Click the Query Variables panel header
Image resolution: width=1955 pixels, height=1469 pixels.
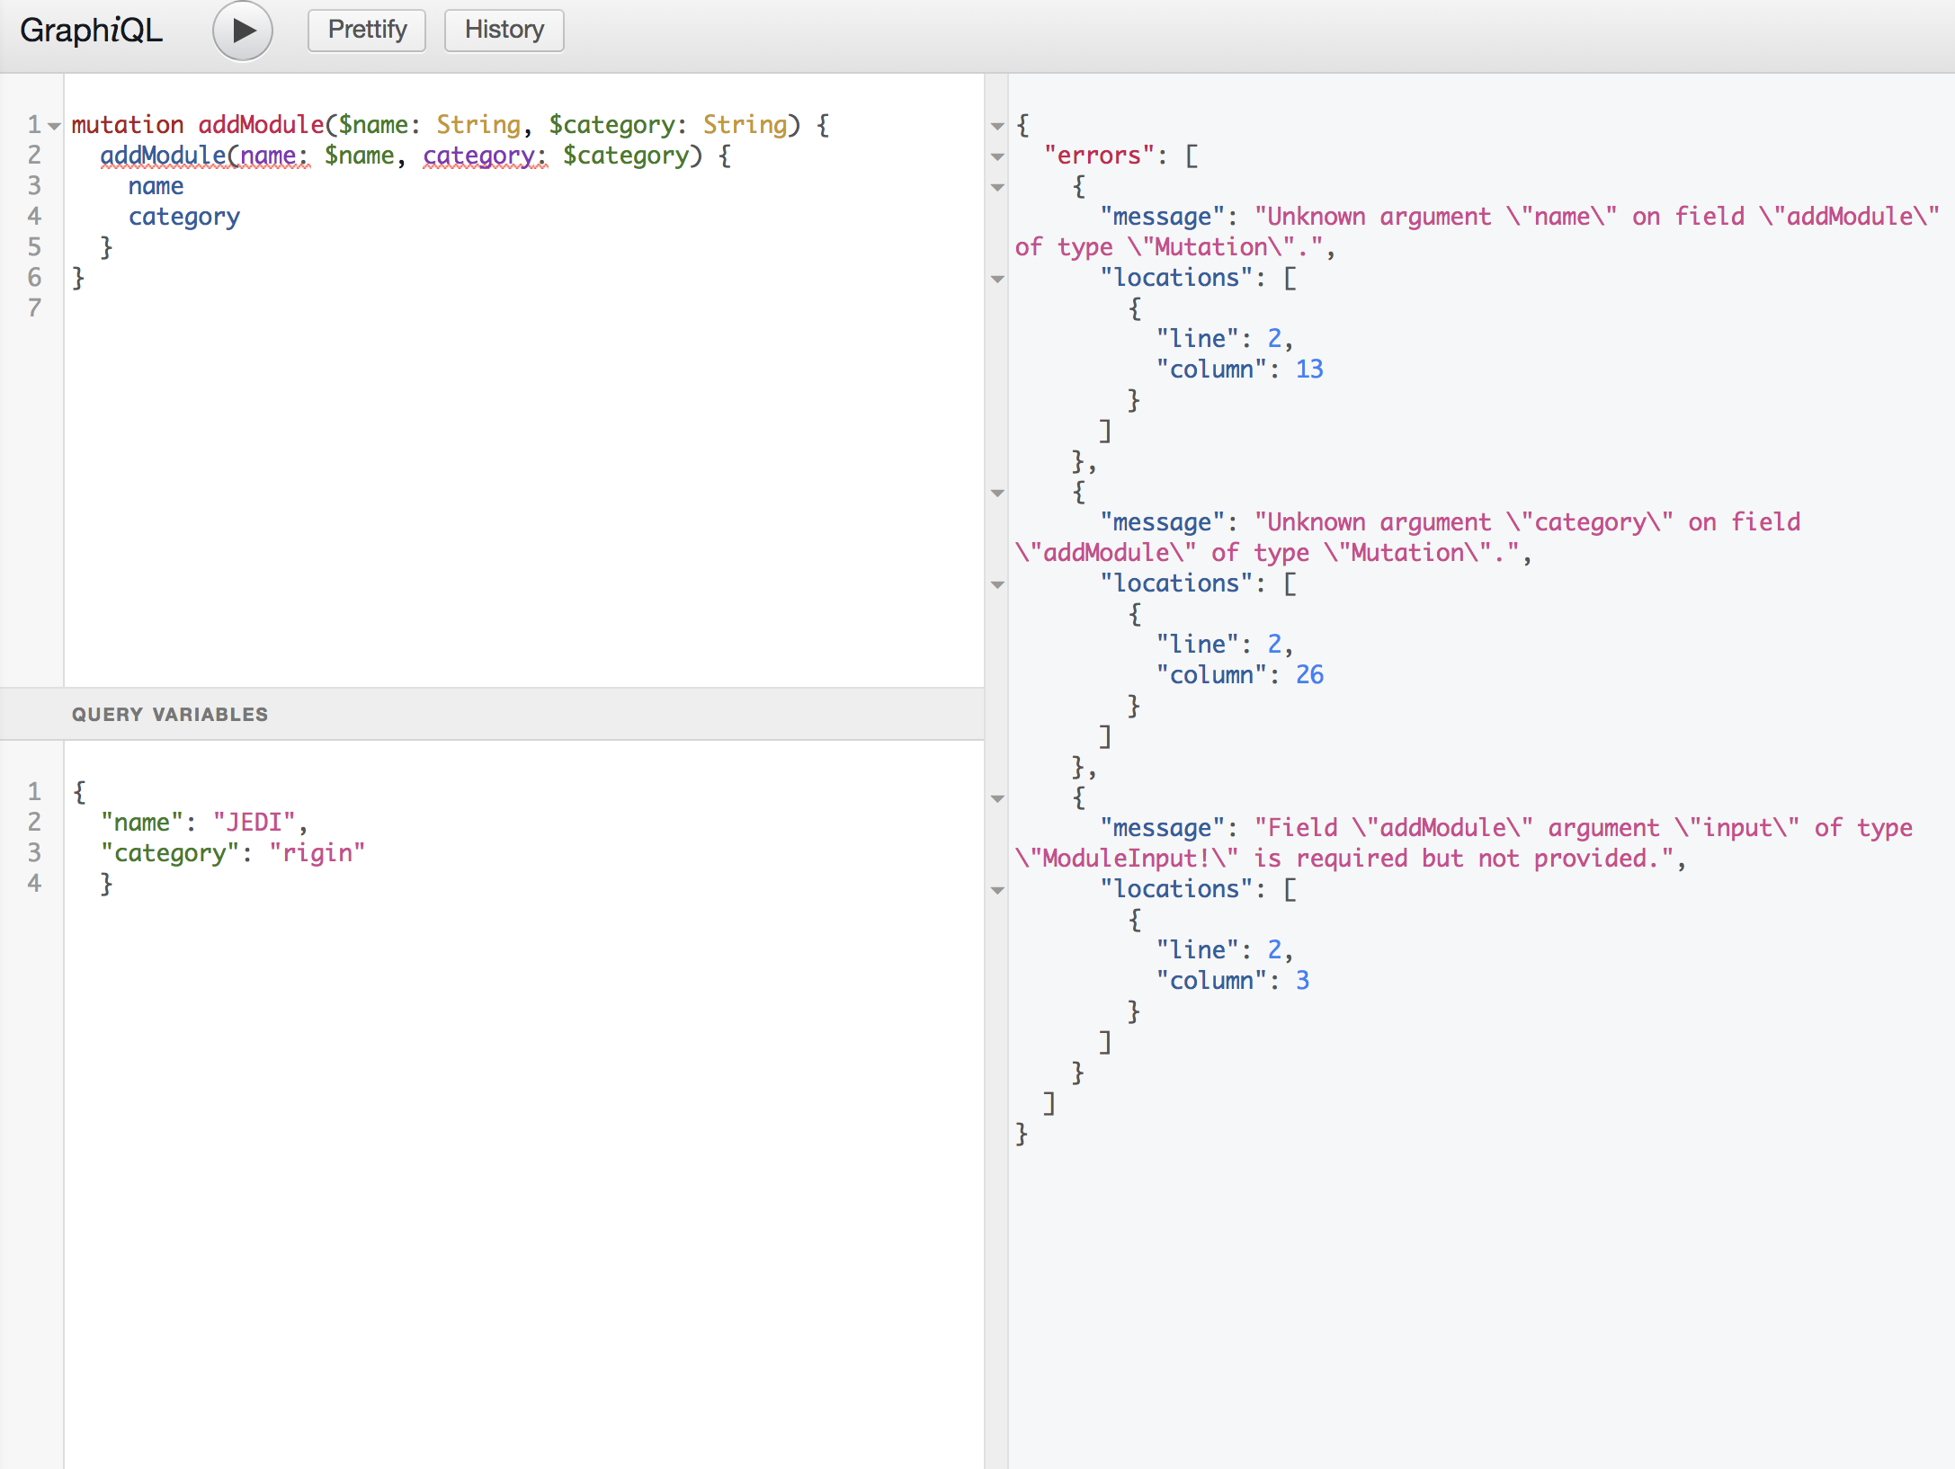pyautogui.click(x=170, y=715)
